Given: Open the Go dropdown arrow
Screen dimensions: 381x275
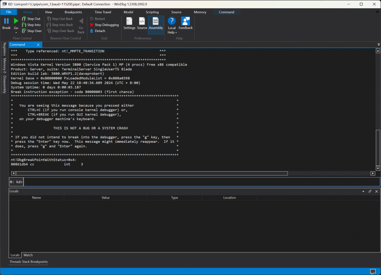Looking at the screenshot, I should [16, 33].
